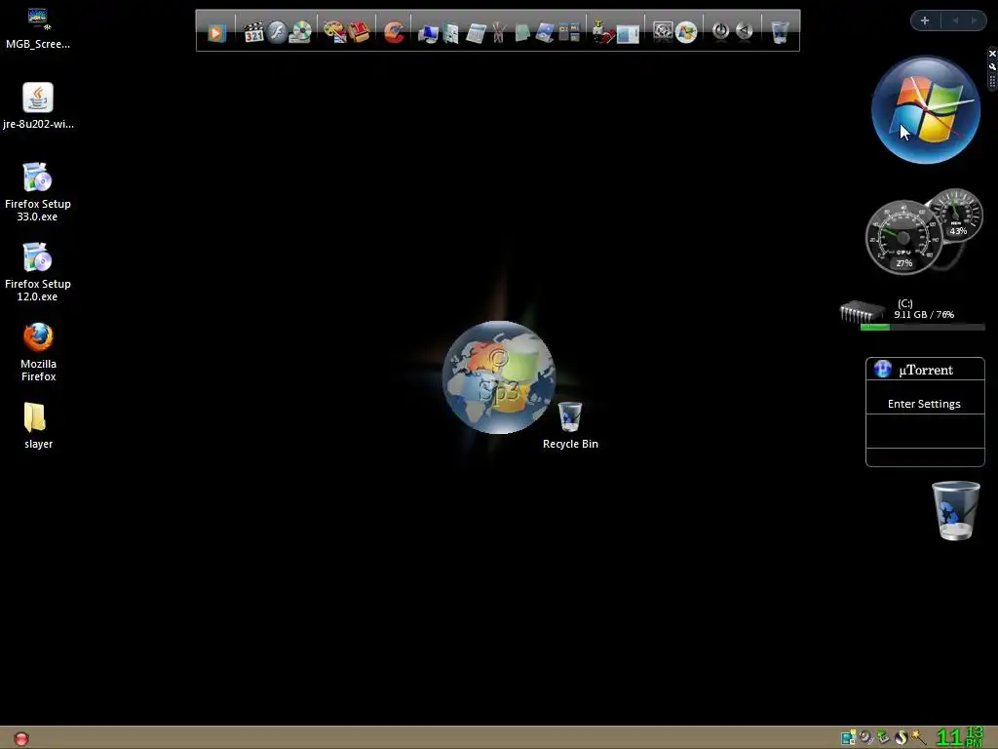The image size is (998, 749).
Task: Click the sidebar next page right arrow
Action: coord(974,20)
